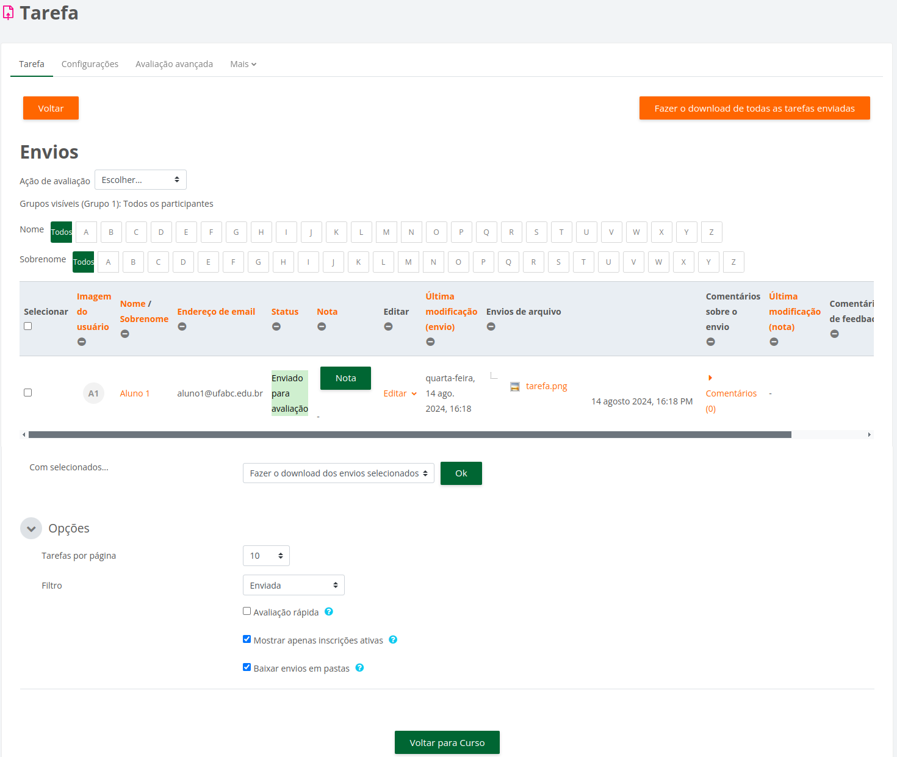Sort by Nome header link
Viewport: 897px width, 757px height.
[132, 304]
